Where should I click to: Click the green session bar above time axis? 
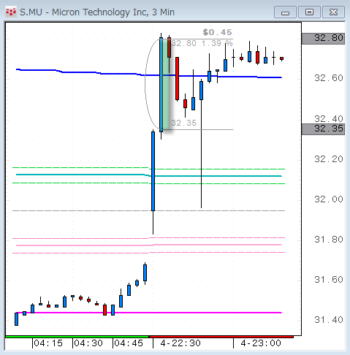(x=77, y=337)
